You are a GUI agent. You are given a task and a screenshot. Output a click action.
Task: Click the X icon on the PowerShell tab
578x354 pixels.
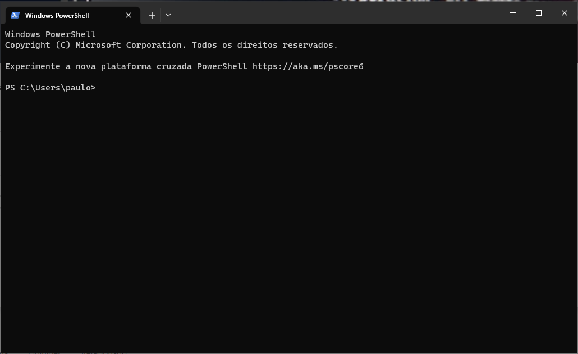pos(129,15)
